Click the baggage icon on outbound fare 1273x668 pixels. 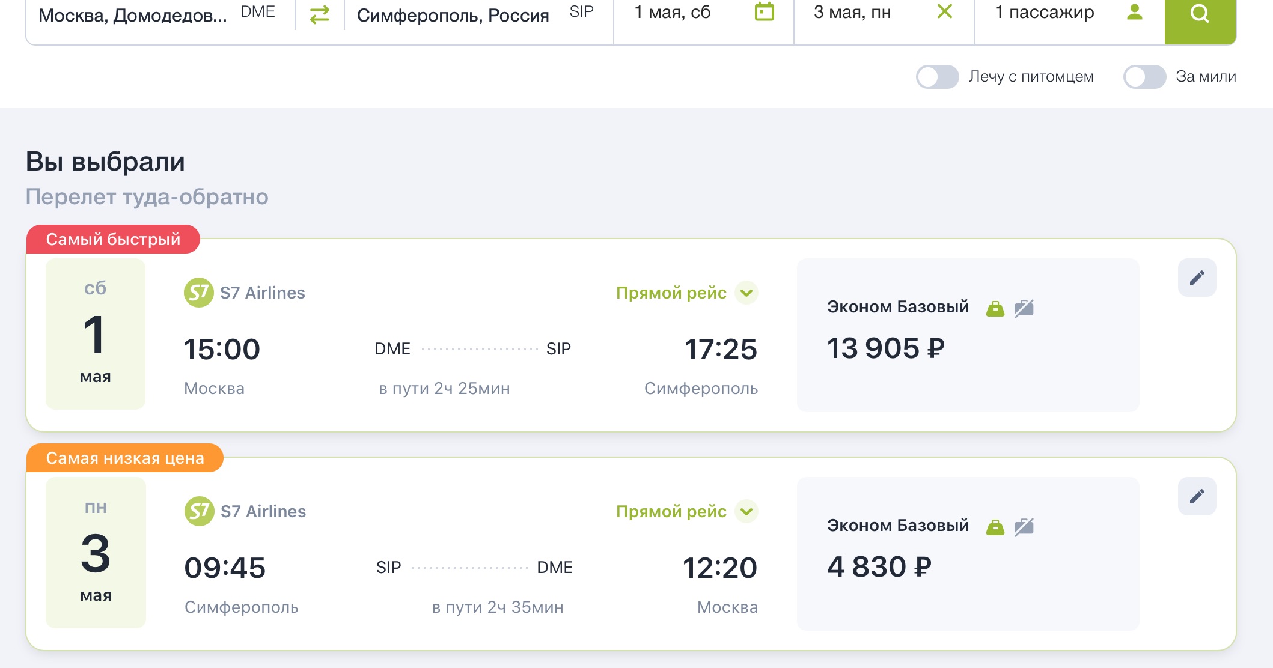click(995, 309)
